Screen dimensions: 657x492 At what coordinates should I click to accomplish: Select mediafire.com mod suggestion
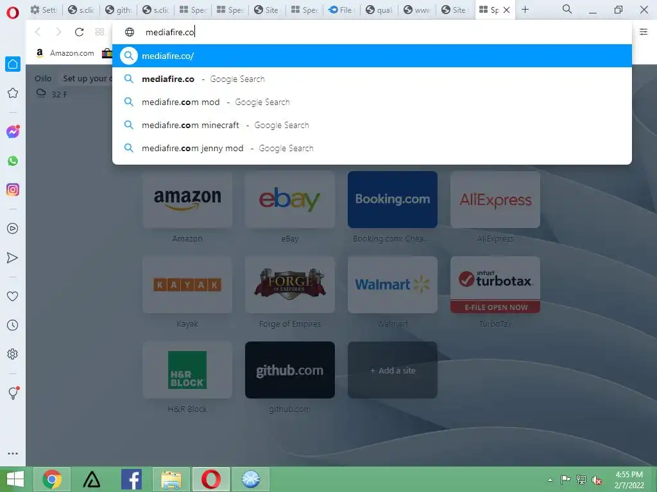tap(372, 102)
